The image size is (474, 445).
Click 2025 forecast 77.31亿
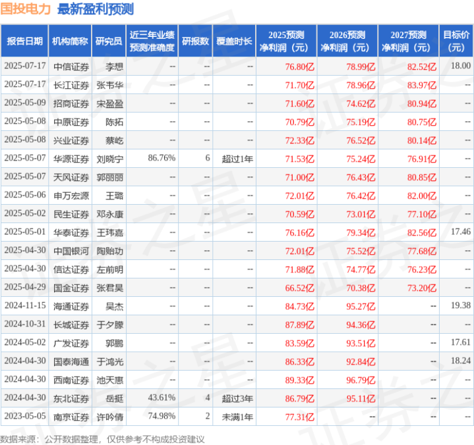[x=299, y=417]
